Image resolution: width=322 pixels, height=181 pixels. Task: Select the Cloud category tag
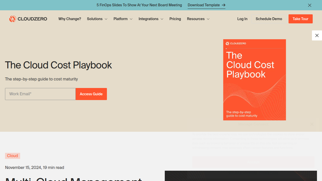[x=13, y=156]
